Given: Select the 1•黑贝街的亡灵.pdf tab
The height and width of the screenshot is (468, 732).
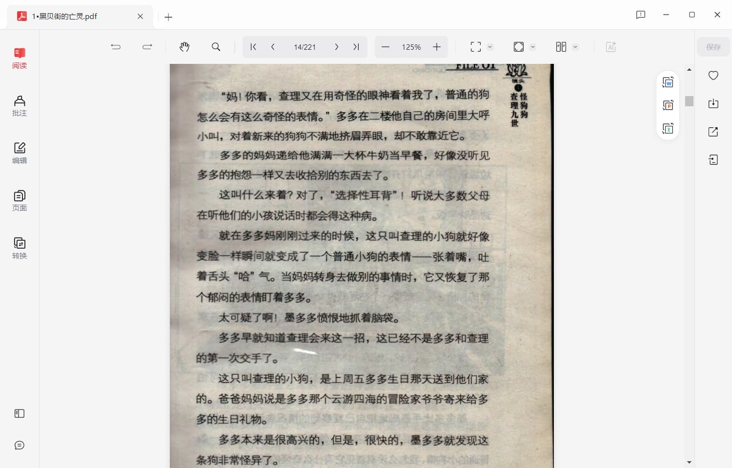Looking at the screenshot, I should (x=80, y=17).
